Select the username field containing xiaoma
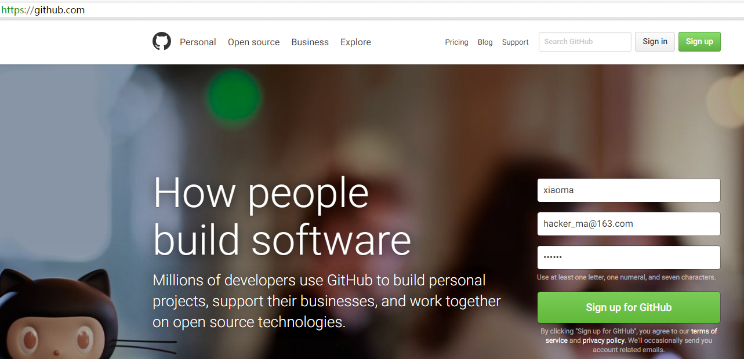744x359 pixels. (629, 190)
